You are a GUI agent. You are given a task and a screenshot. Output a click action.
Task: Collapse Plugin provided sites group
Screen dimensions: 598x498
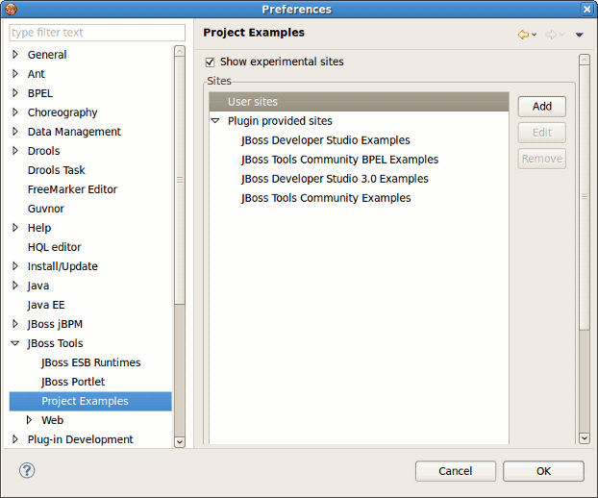pos(215,121)
